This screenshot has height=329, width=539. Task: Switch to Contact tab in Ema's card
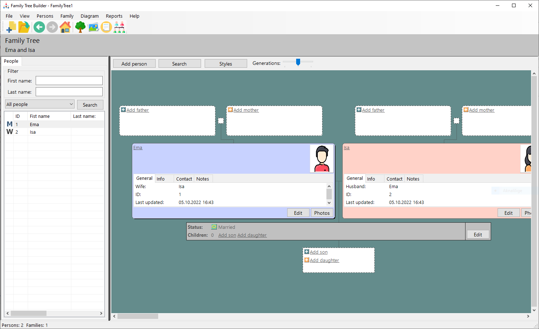(x=184, y=179)
